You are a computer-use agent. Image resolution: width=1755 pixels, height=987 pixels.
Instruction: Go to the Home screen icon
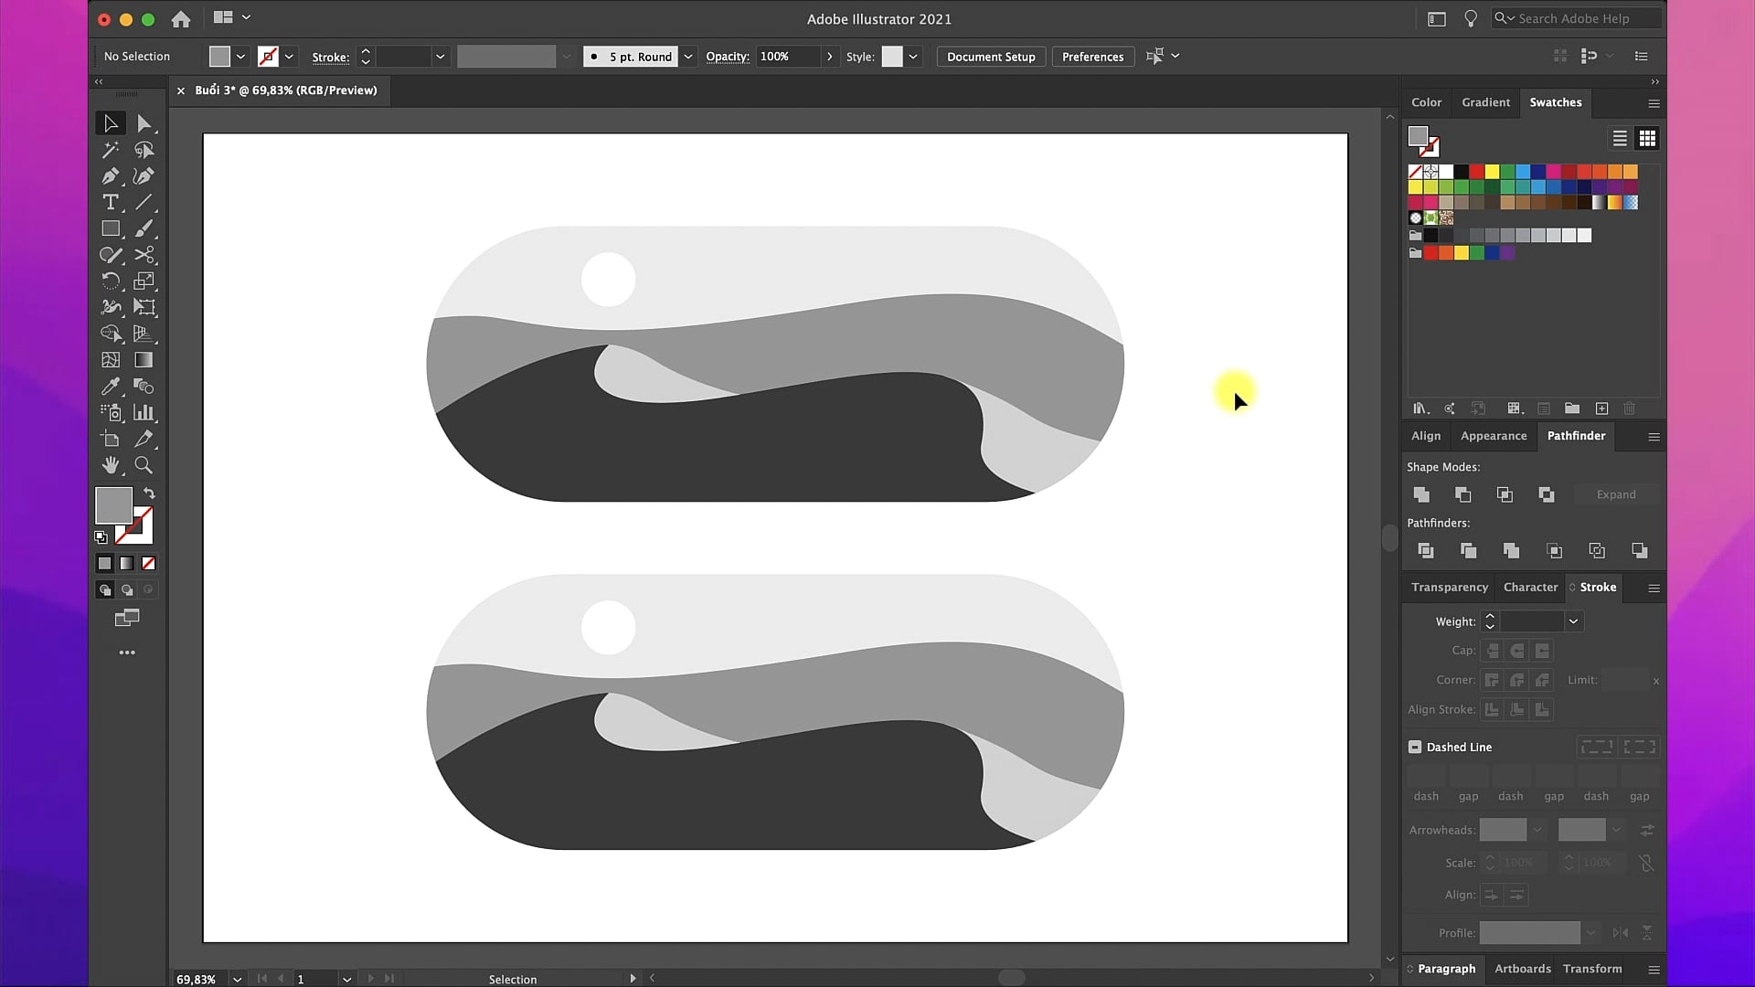(181, 18)
